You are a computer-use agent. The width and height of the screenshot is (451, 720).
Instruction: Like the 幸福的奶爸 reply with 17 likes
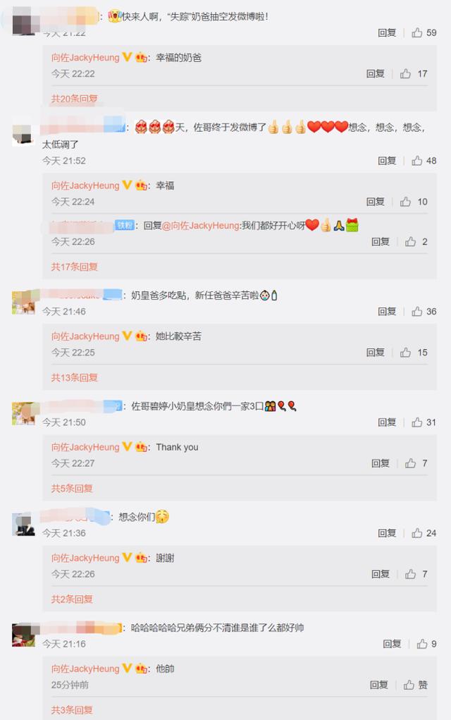[406, 73]
